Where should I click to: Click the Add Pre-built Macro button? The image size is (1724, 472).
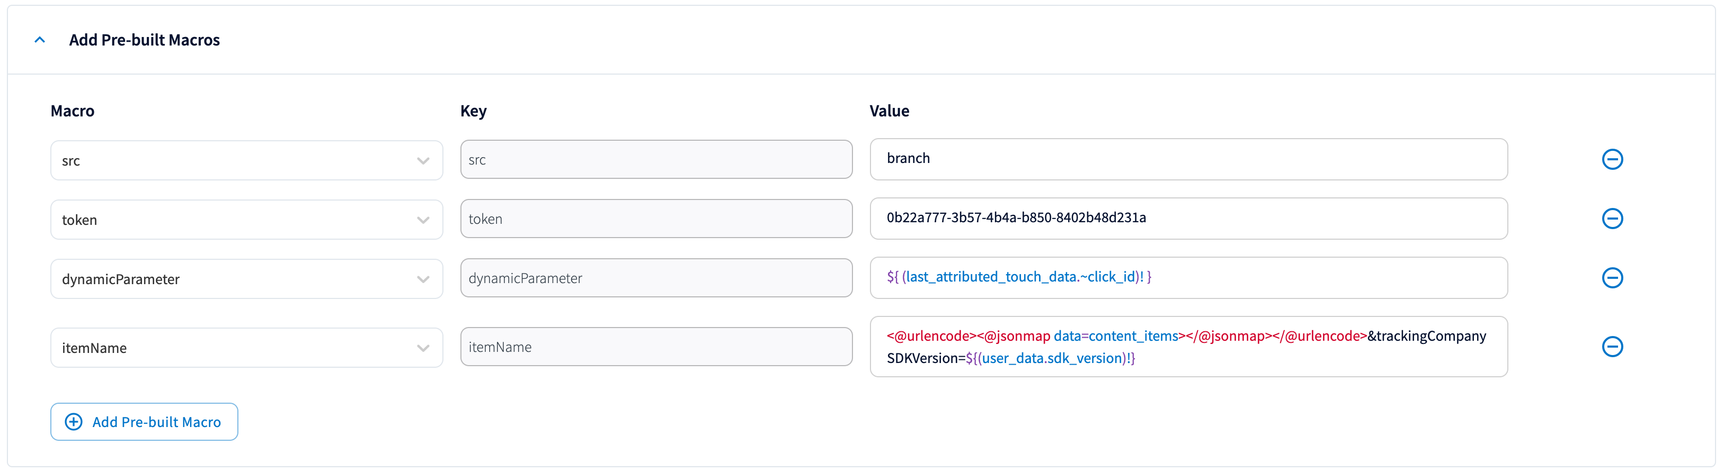coord(144,422)
